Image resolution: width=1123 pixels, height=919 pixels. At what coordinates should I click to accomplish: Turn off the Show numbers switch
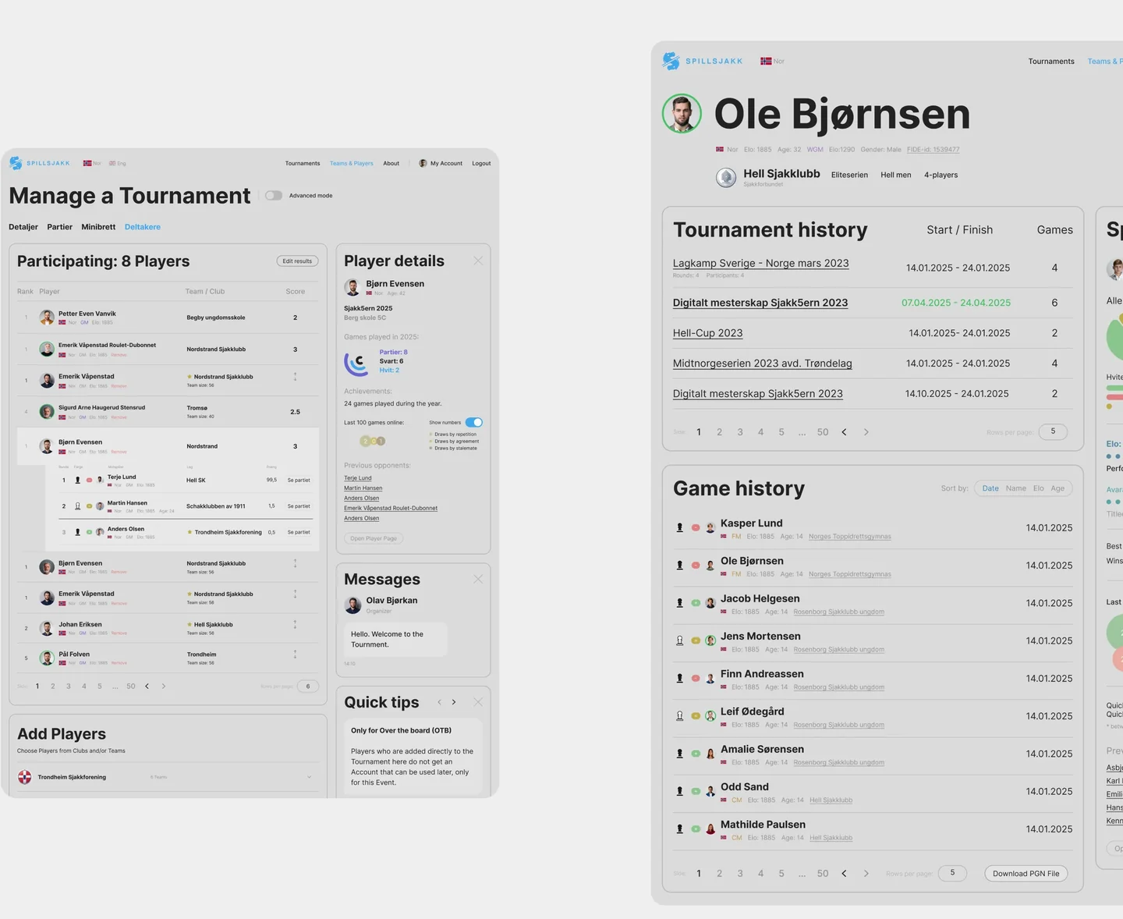pos(474,422)
